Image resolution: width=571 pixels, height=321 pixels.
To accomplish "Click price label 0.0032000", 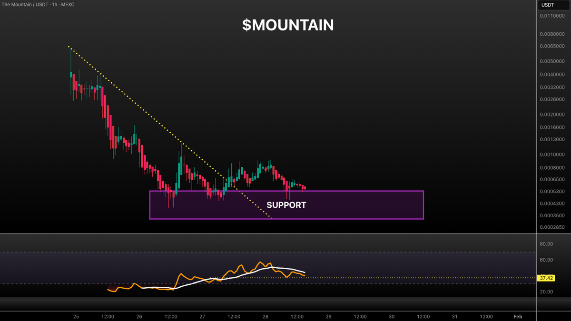I will point(552,88).
